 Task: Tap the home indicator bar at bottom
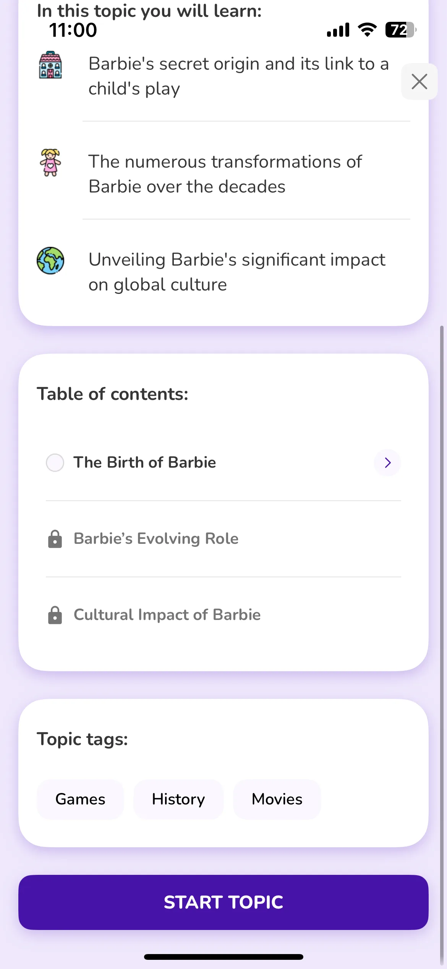point(223,957)
